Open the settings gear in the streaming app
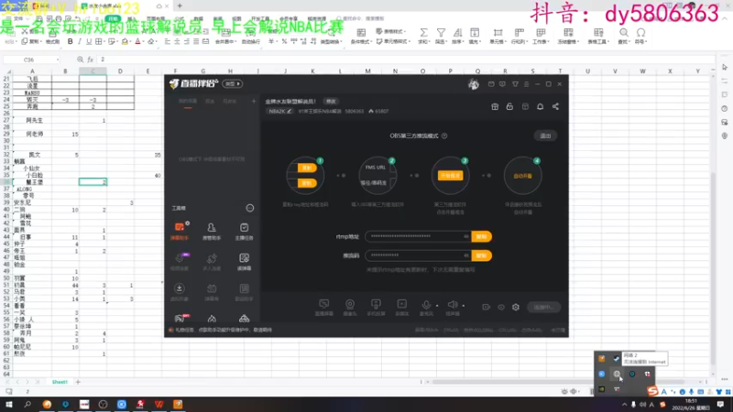 (516, 308)
